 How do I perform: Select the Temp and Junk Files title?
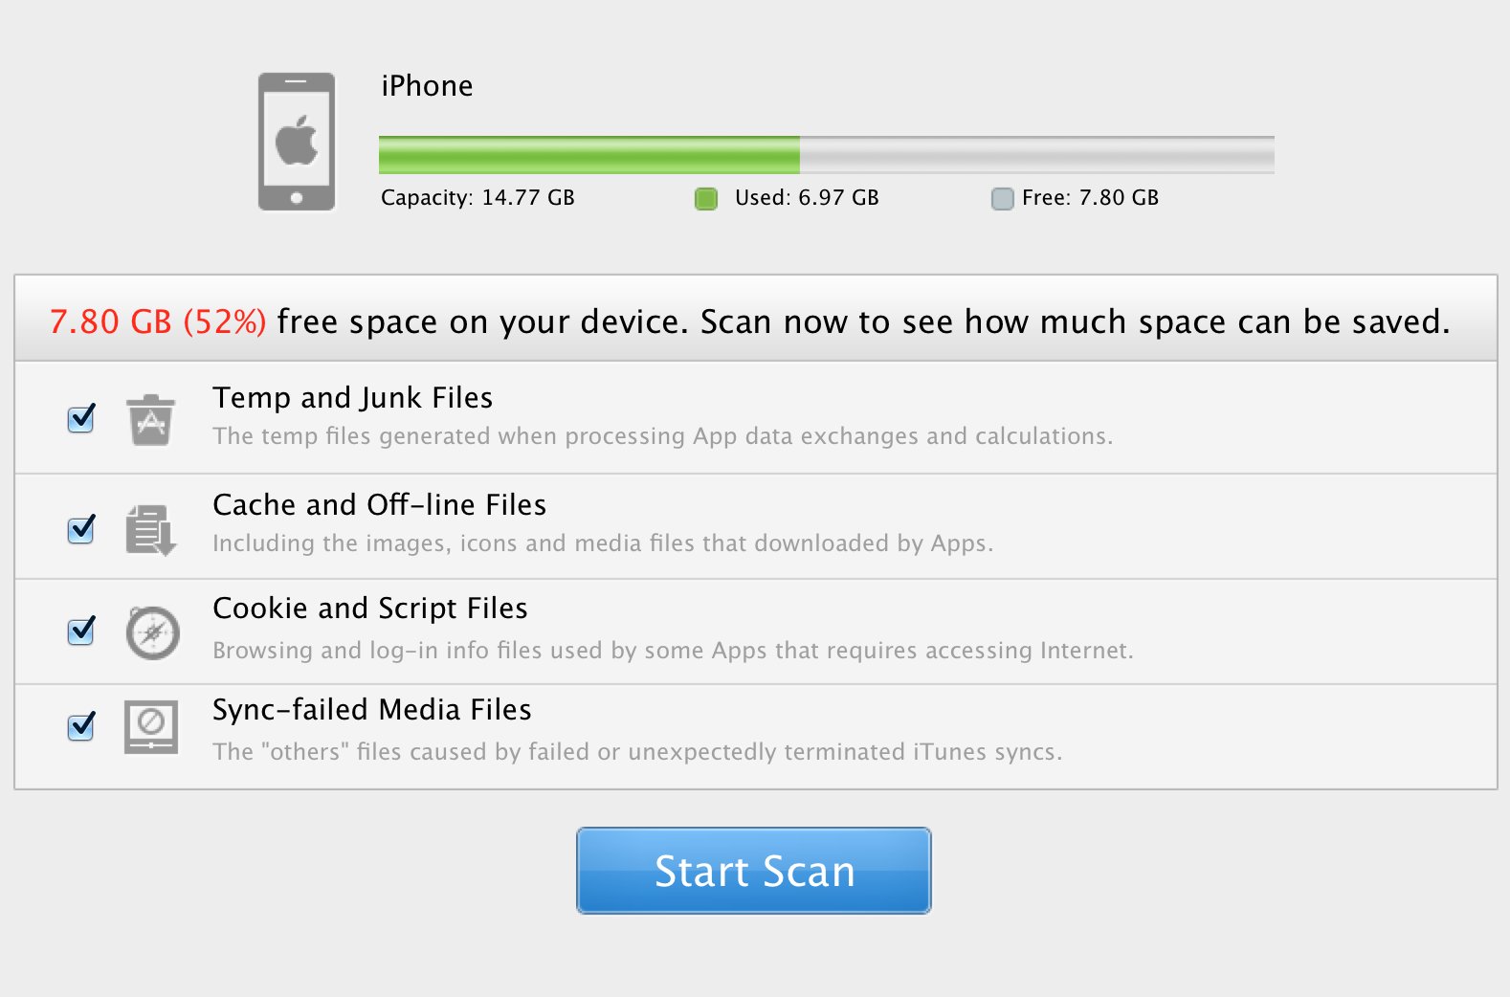352,397
